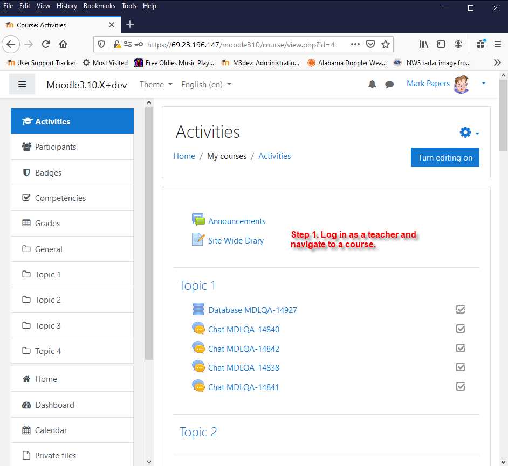Select Participants in the side navigation
The image size is (508, 466).
pos(72,147)
